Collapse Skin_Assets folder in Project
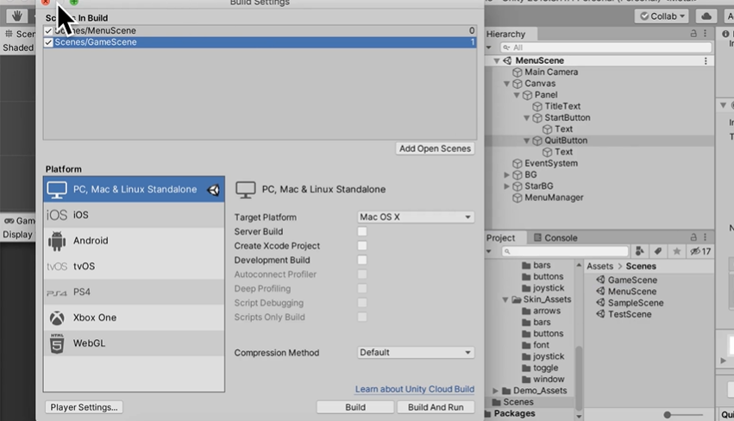734x421 pixels. coord(505,299)
